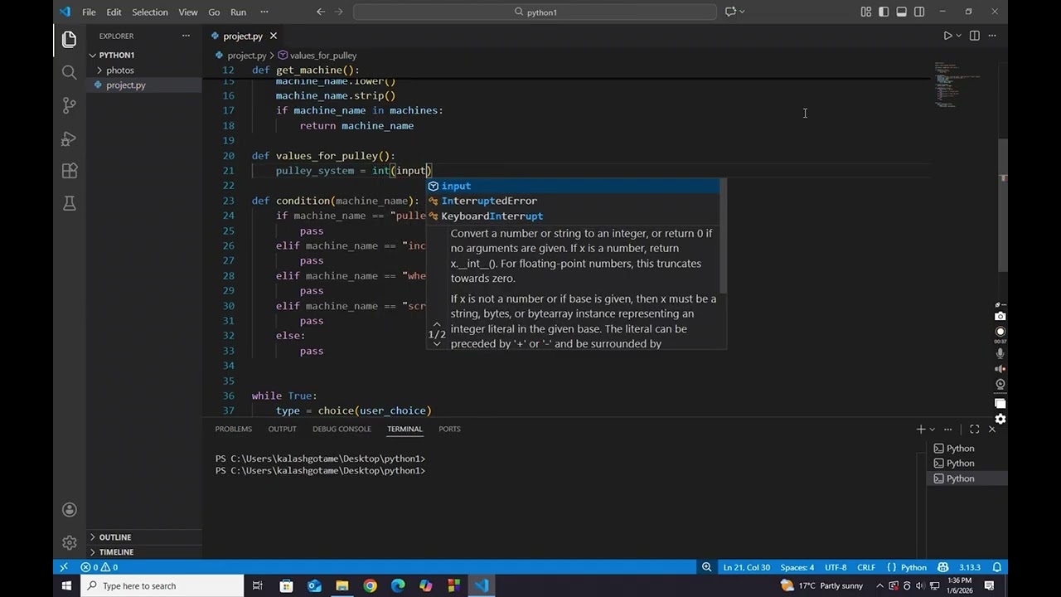The height and width of the screenshot is (597, 1061).
Task: Go back with the navigation arrow
Action: click(321, 12)
